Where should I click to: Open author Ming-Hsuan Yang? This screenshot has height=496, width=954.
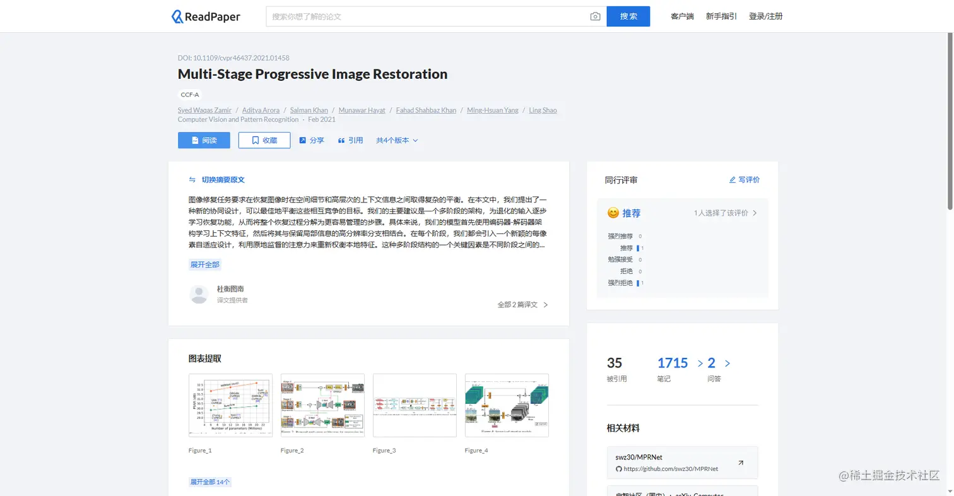(493, 110)
